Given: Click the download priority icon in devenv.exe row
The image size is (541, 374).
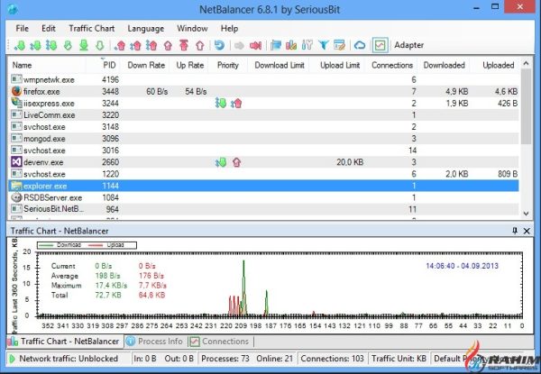Looking at the screenshot, I should click(x=221, y=162).
